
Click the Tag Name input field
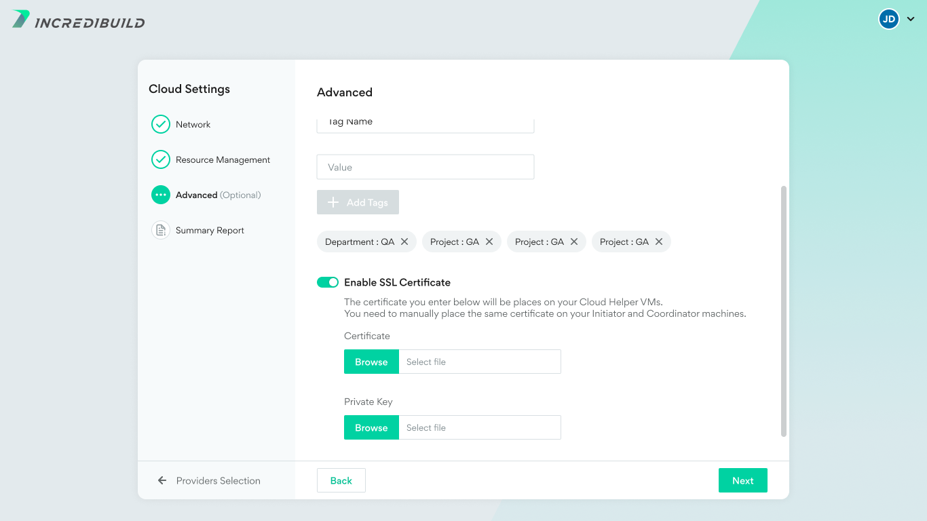425,125
